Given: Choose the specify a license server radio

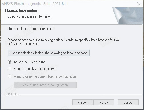Looking at the screenshot, I should point(9,69).
